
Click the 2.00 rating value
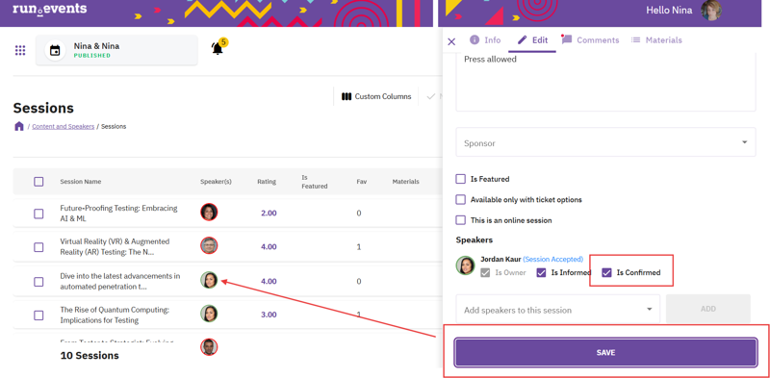[269, 214]
